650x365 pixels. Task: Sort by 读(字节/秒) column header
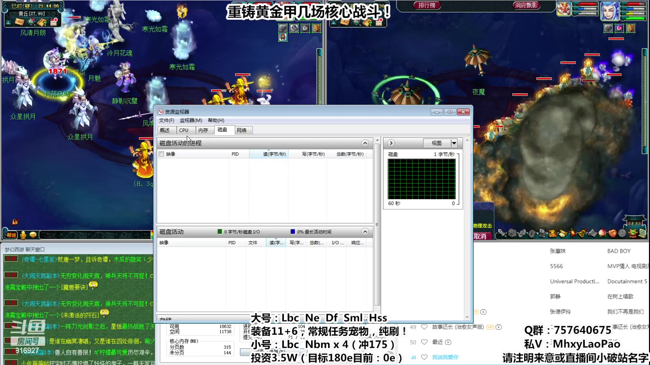click(269, 154)
